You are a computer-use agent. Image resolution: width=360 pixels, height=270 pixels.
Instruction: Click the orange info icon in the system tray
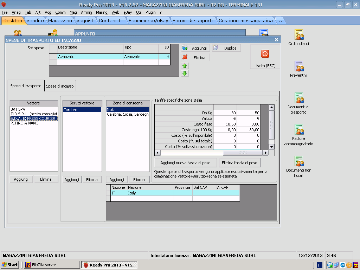[349, 265]
